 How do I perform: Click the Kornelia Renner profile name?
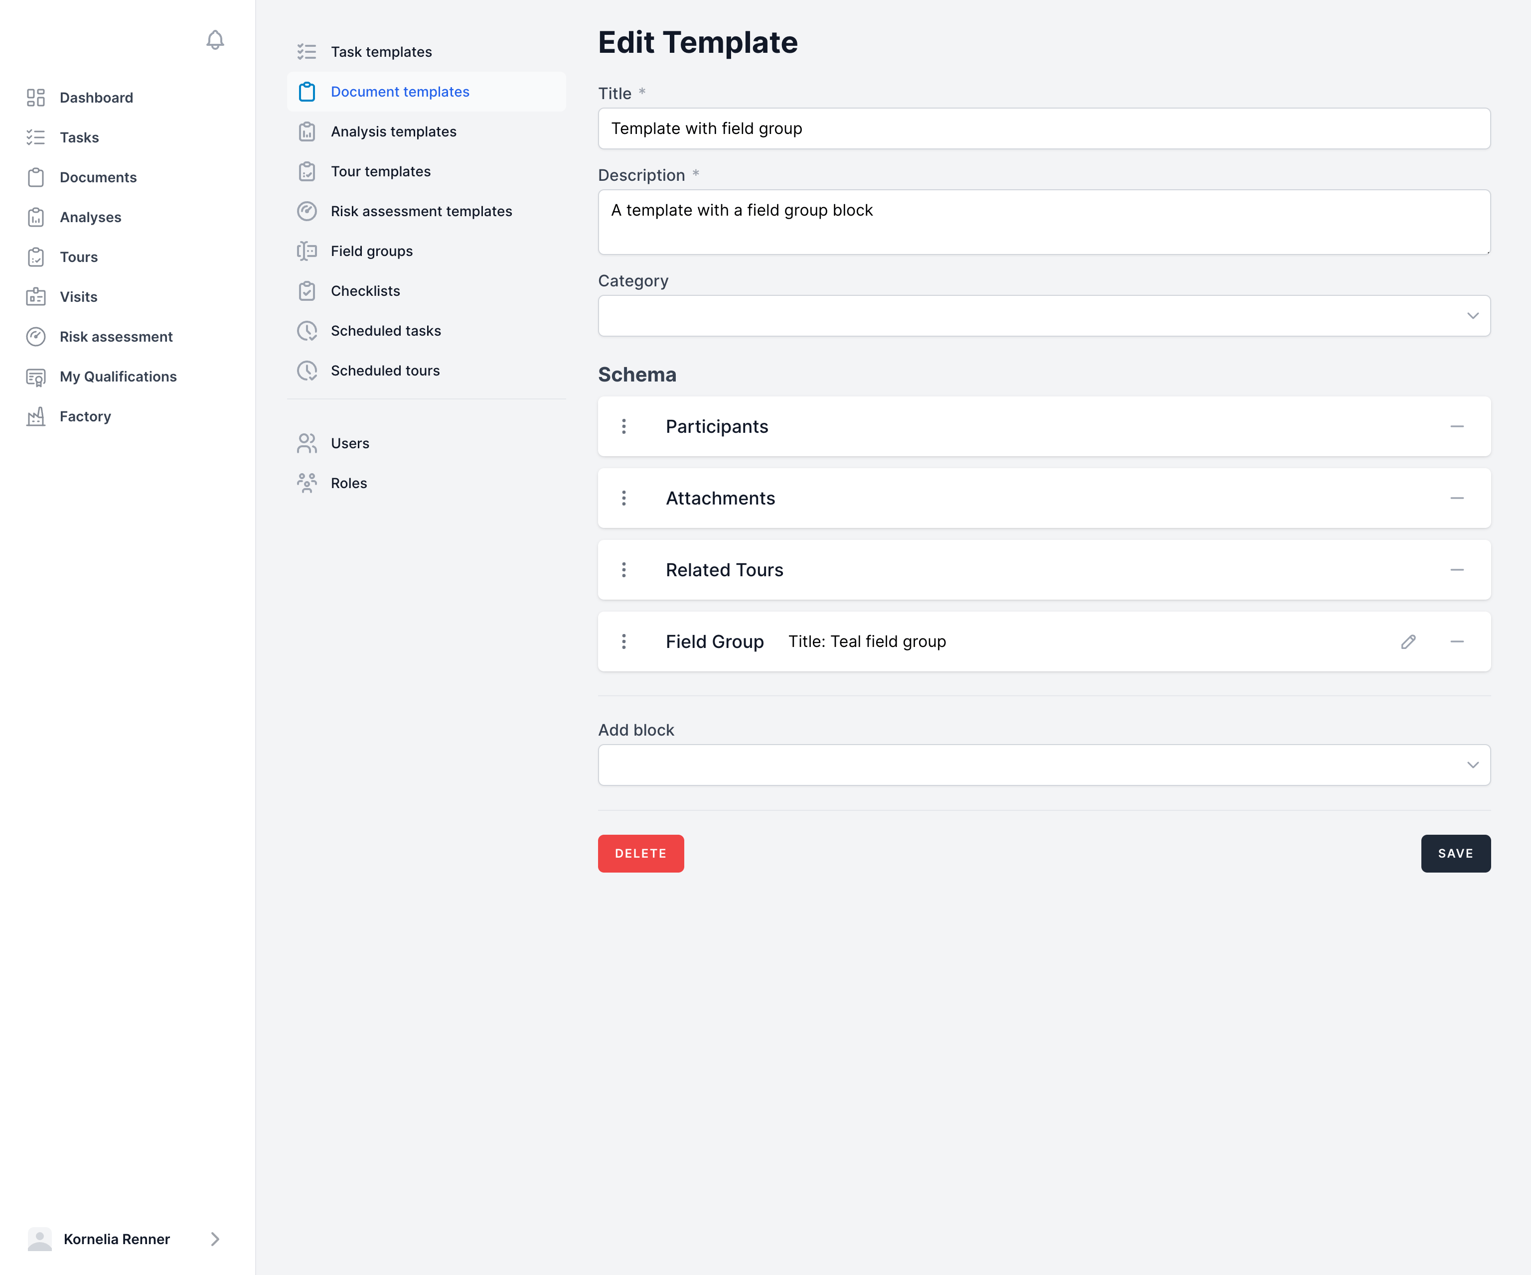pyautogui.click(x=117, y=1239)
